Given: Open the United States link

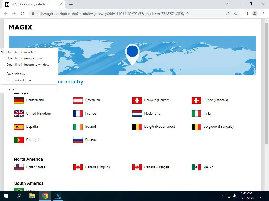Looking at the screenshot, I should coord(35,167).
